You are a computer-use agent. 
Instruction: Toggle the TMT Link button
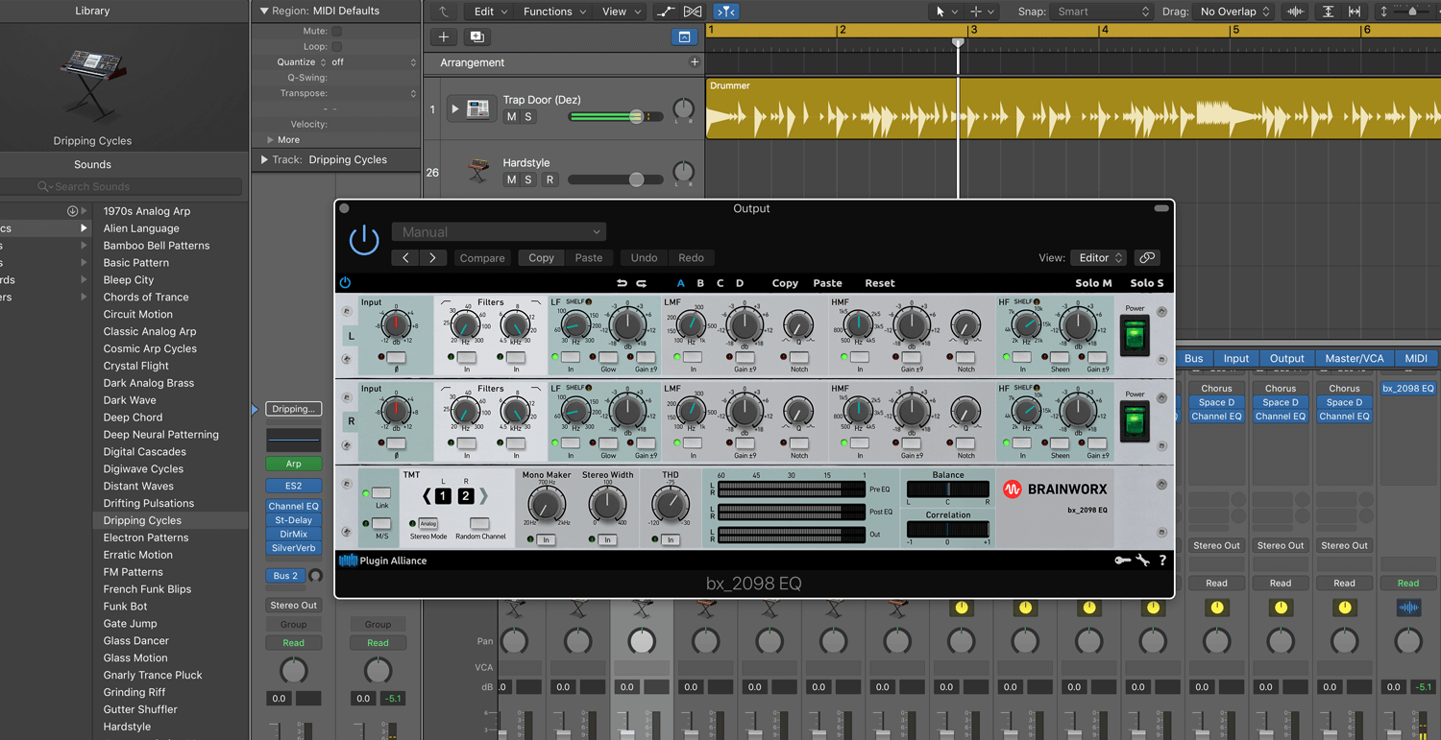(381, 493)
